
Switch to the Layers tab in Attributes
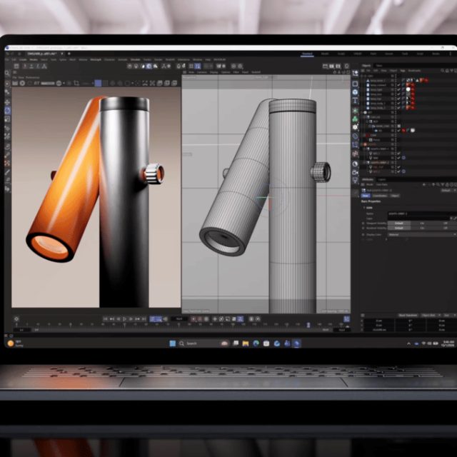pyautogui.click(x=382, y=179)
